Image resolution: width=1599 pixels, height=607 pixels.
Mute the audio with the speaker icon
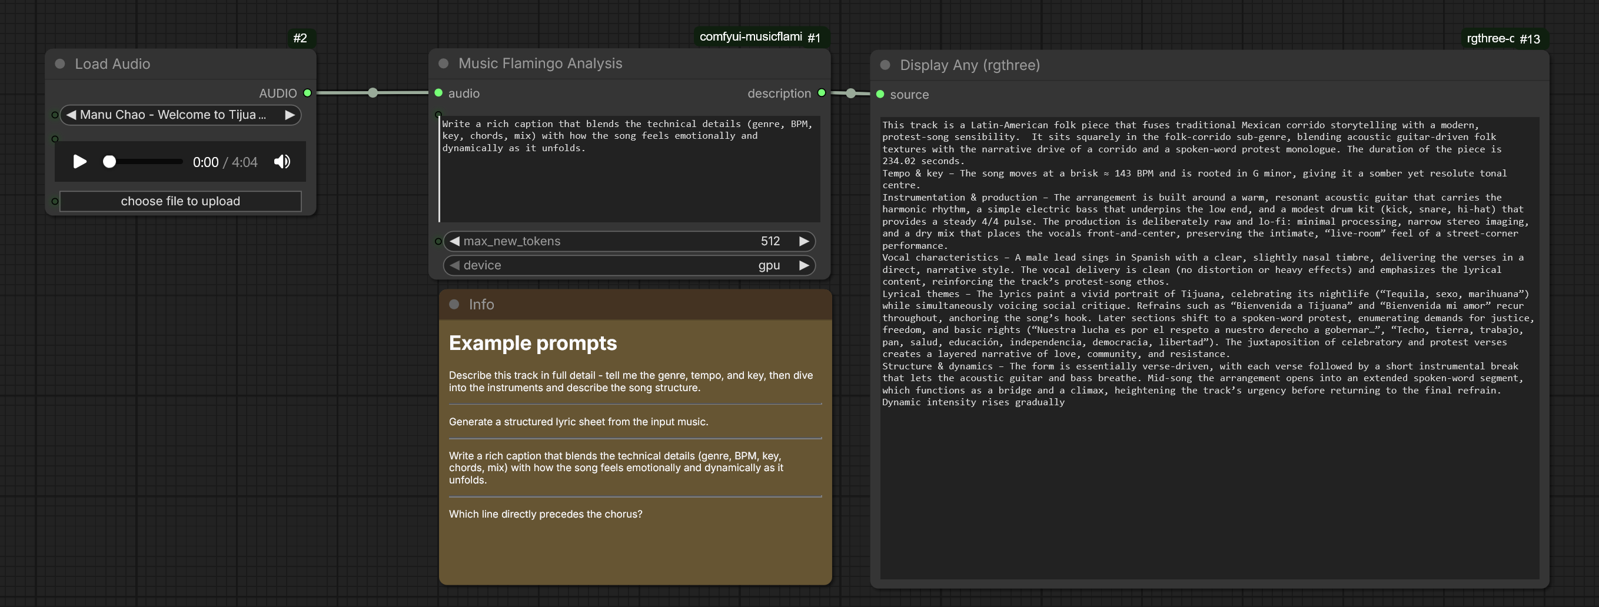click(x=282, y=162)
